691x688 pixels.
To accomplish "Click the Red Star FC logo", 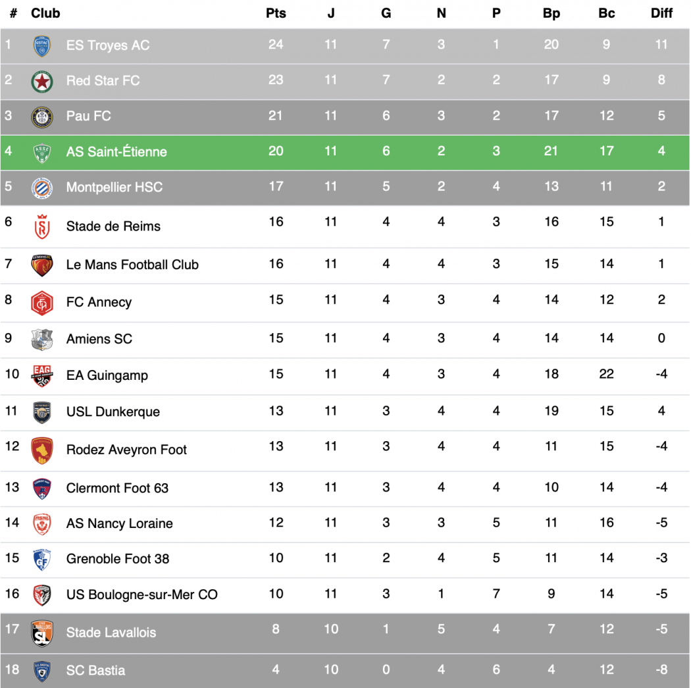I will pyautogui.click(x=42, y=81).
